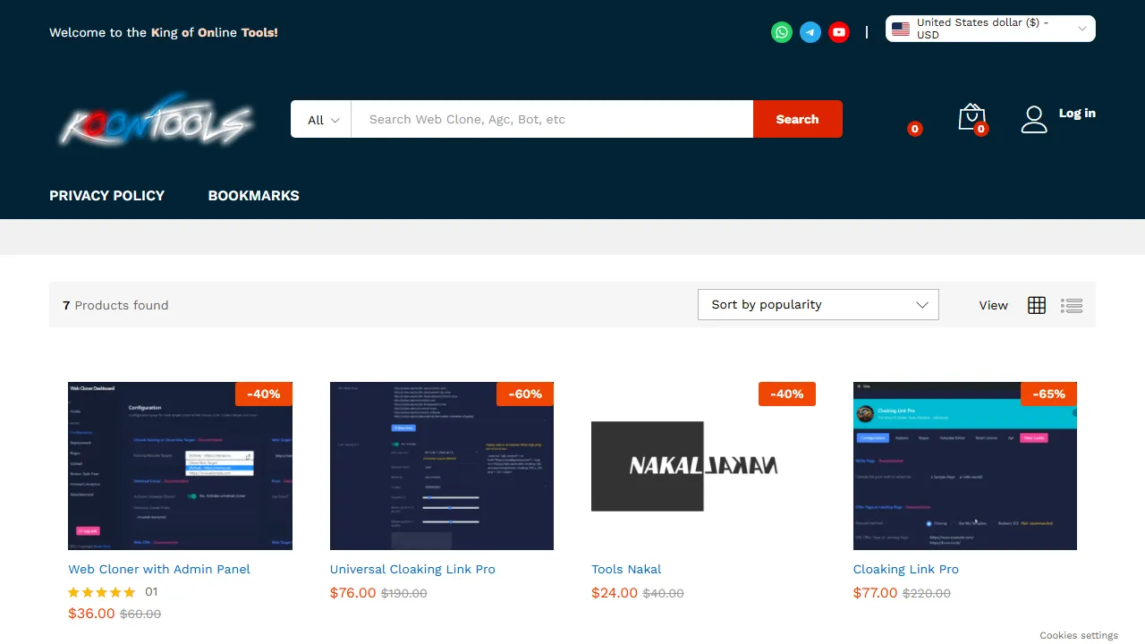This screenshot has height=644, width=1145.
Task: Switch product view to list layout
Action: pos(1071,305)
